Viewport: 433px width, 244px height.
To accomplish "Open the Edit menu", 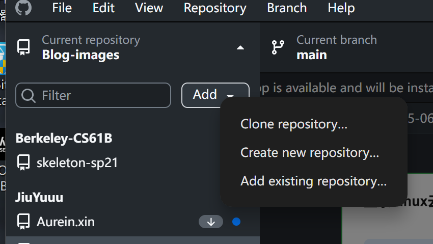I will pyautogui.click(x=103, y=8).
